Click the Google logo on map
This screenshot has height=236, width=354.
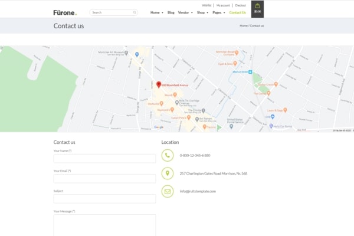pos(159,127)
